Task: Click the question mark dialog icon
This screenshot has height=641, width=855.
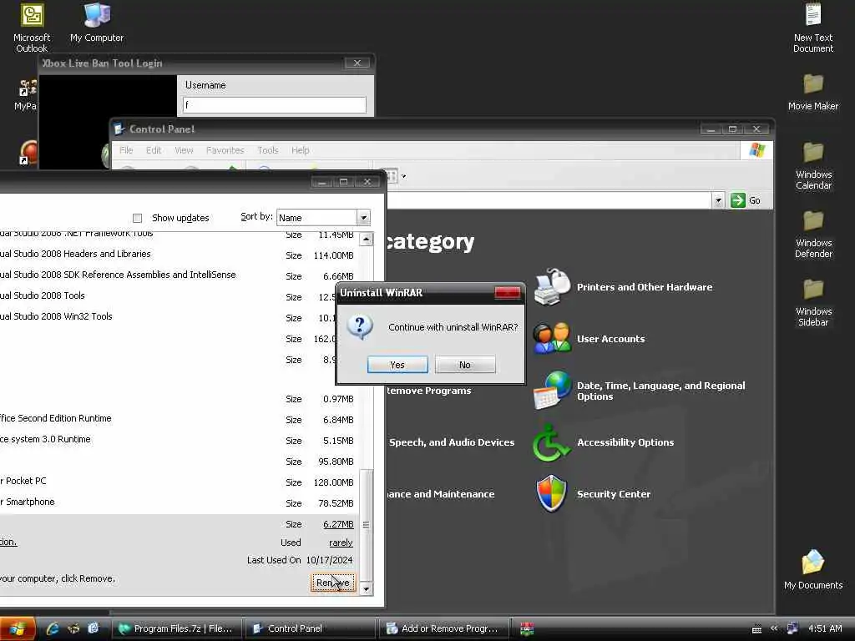Action: (360, 327)
